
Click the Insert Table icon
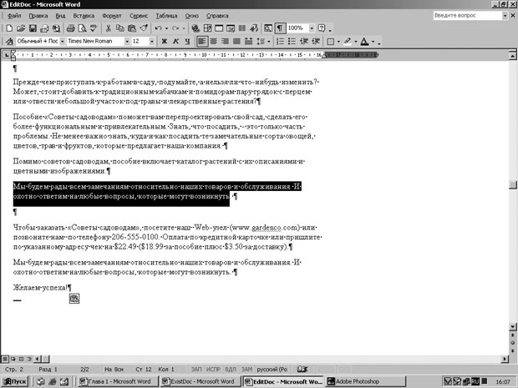coord(219,28)
